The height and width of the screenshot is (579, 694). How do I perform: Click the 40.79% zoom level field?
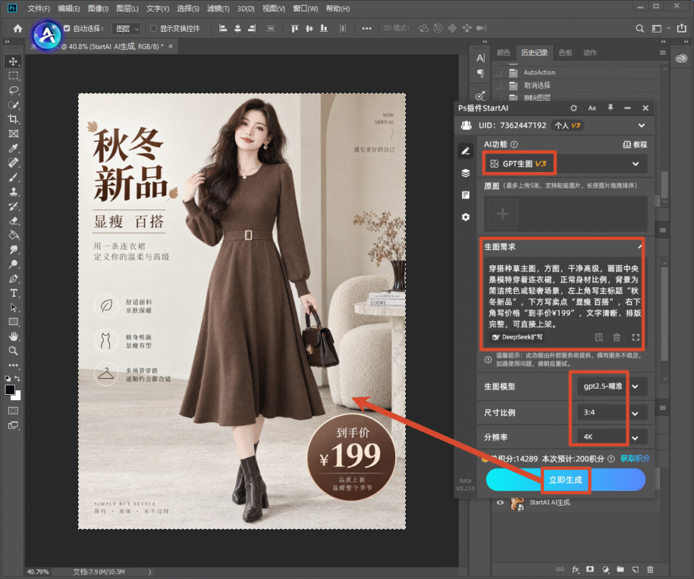(38, 572)
